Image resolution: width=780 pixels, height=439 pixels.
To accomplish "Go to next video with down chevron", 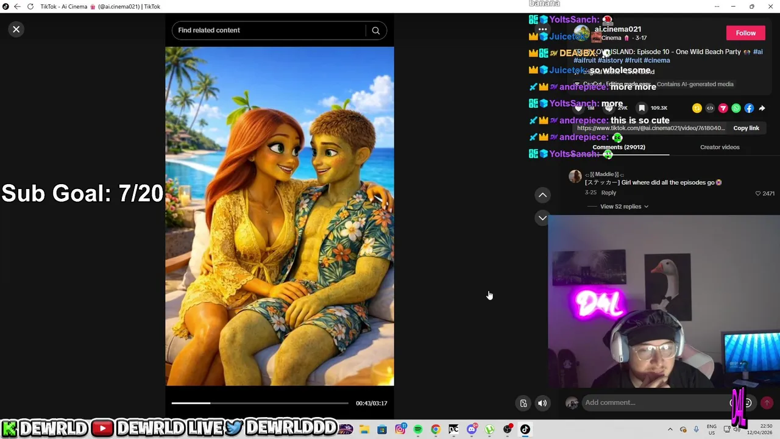I will [x=542, y=218].
